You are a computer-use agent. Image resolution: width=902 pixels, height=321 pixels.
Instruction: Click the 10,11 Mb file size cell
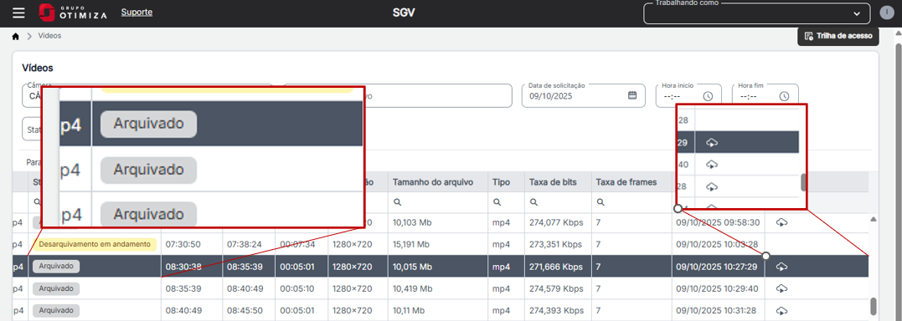click(x=438, y=311)
